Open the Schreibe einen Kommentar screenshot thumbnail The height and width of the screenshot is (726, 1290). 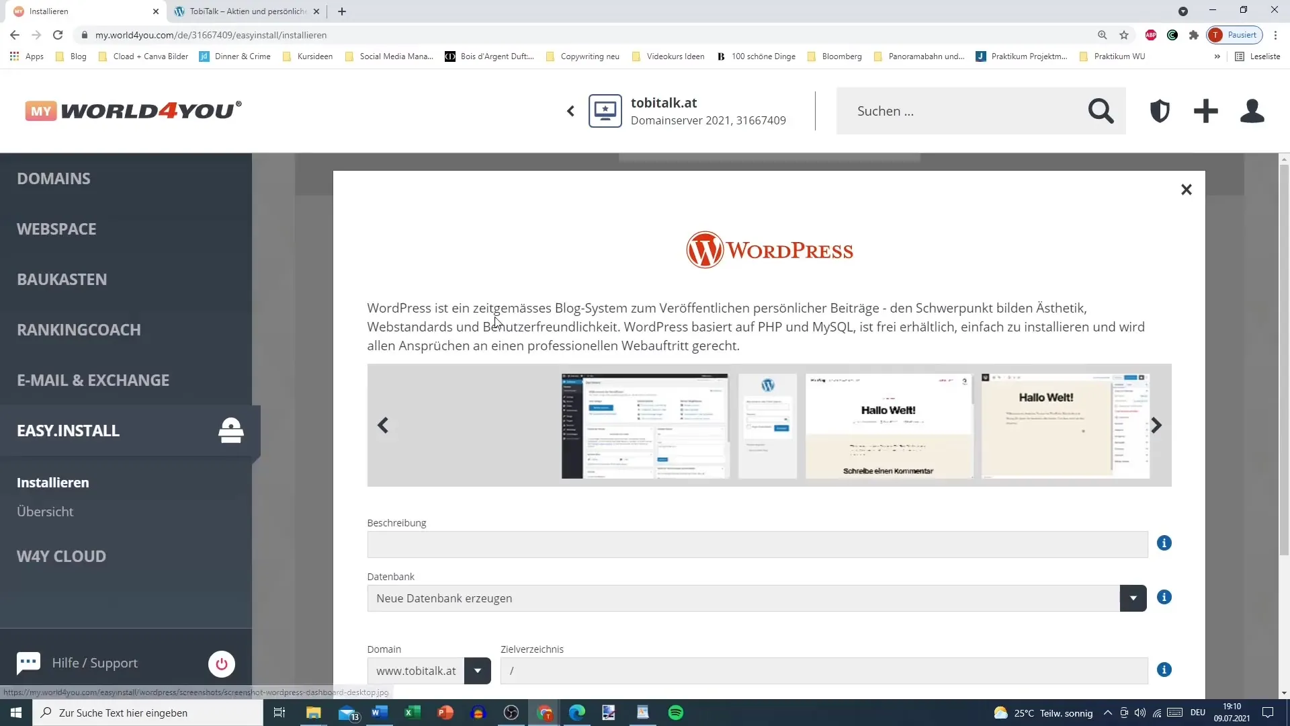coord(889,426)
